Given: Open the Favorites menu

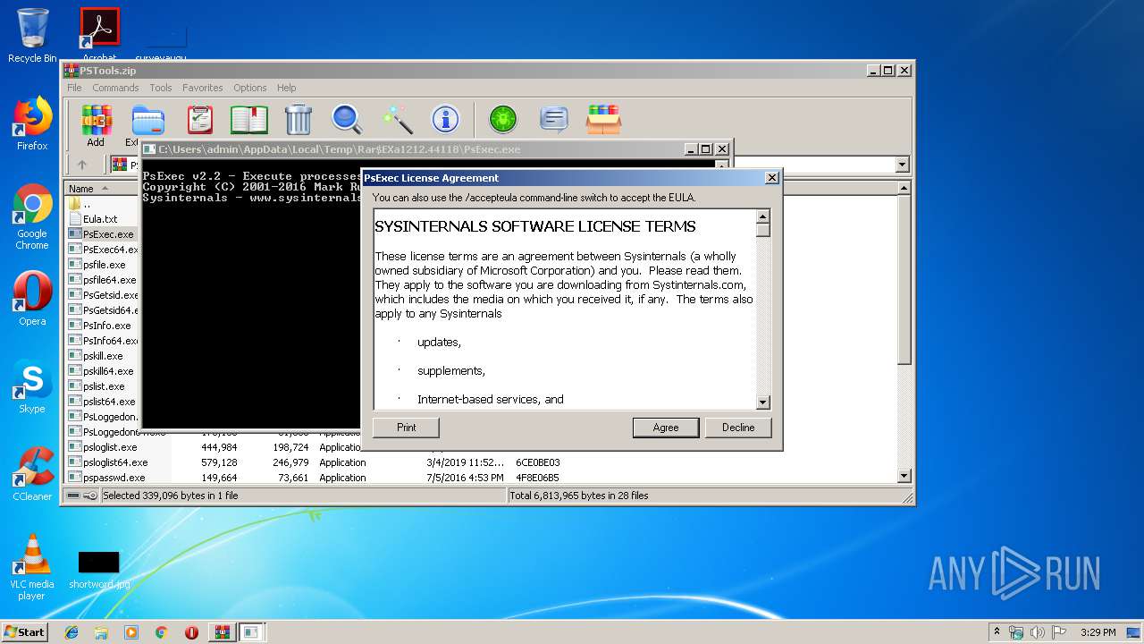Looking at the screenshot, I should (203, 88).
